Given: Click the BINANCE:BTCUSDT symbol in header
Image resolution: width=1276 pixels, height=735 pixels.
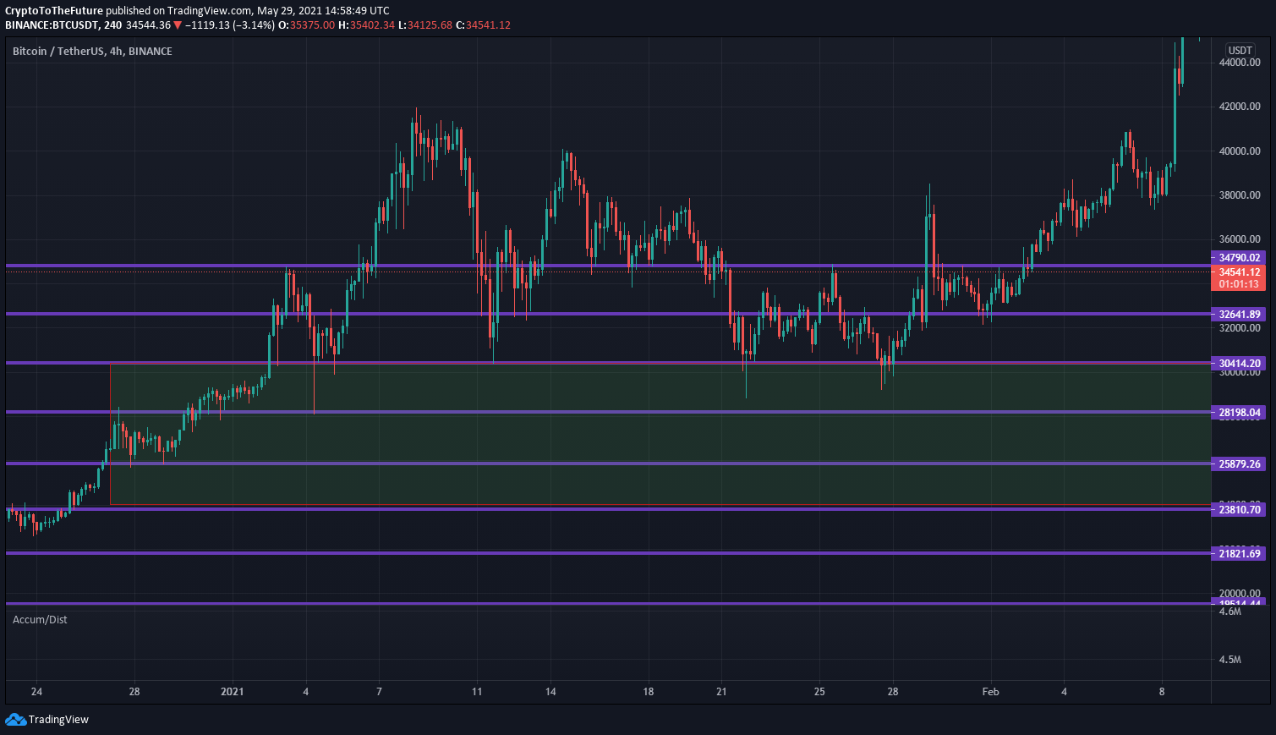Looking at the screenshot, I should point(52,25).
